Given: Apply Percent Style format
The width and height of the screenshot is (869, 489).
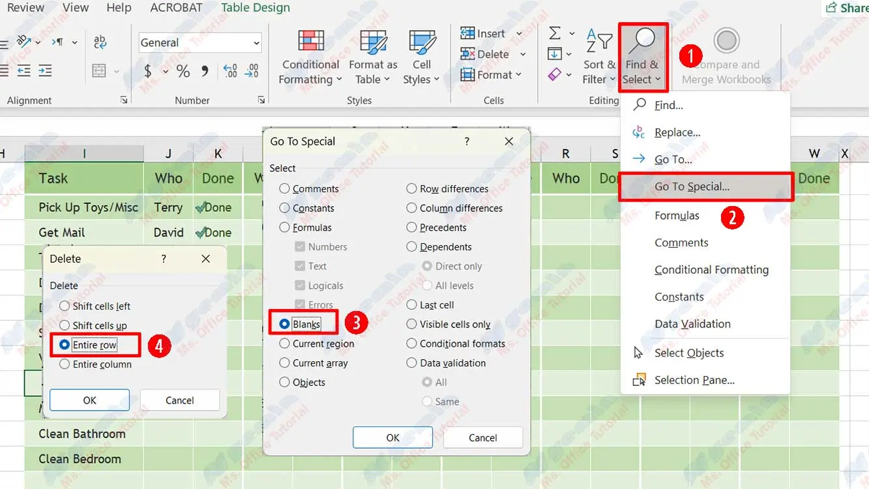Looking at the screenshot, I should pos(183,71).
